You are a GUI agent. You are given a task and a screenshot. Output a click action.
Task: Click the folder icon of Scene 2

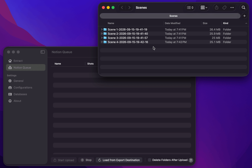point(105,34)
